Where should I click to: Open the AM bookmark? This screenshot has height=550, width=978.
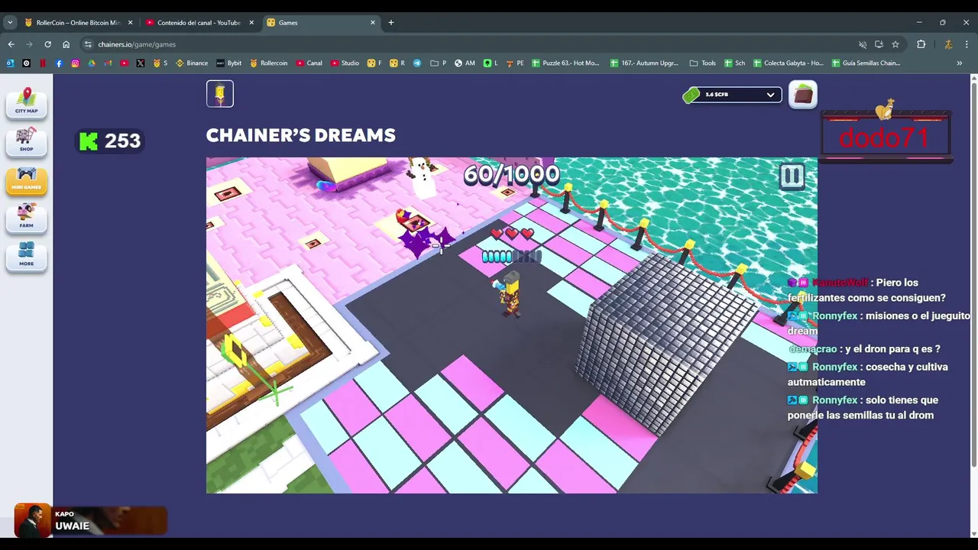(x=465, y=63)
